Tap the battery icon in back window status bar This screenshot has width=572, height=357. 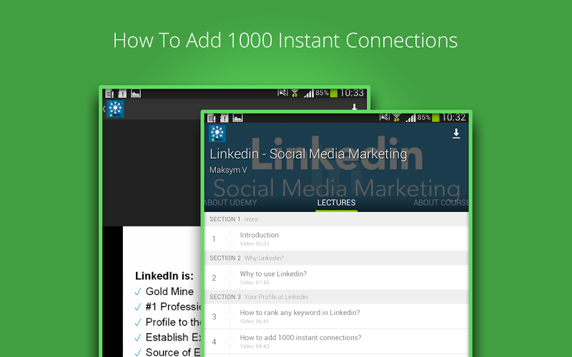(x=333, y=94)
